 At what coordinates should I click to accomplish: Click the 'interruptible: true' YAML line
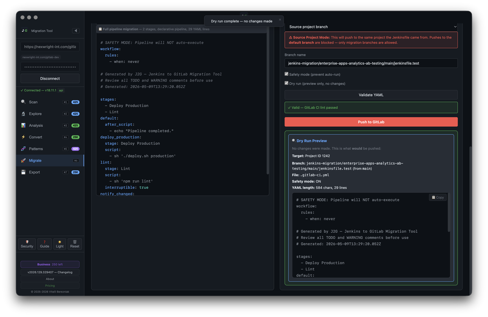[x=126, y=187]
